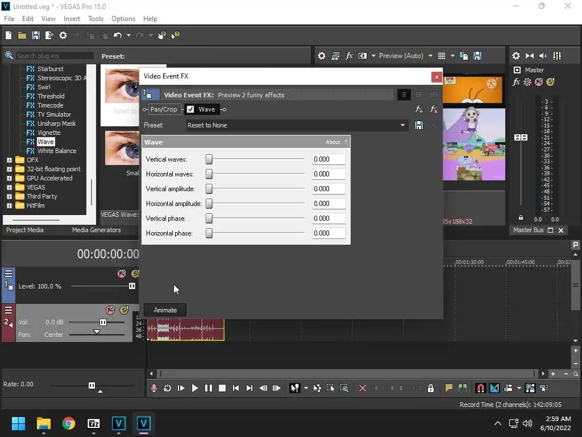Click the What's This help icon
The image size is (582, 437).
pyautogui.click(x=175, y=35)
